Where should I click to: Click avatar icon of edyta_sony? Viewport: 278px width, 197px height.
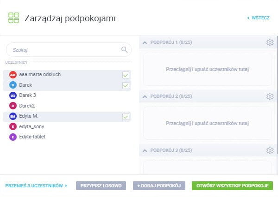pyautogui.click(x=13, y=126)
